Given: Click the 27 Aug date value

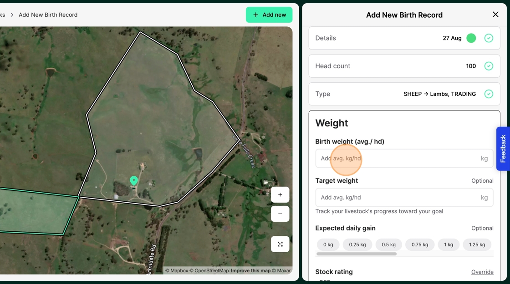Looking at the screenshot, I should click(452, 38).
